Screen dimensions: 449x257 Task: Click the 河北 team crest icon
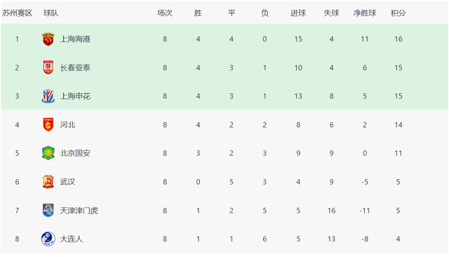(48, 124)
